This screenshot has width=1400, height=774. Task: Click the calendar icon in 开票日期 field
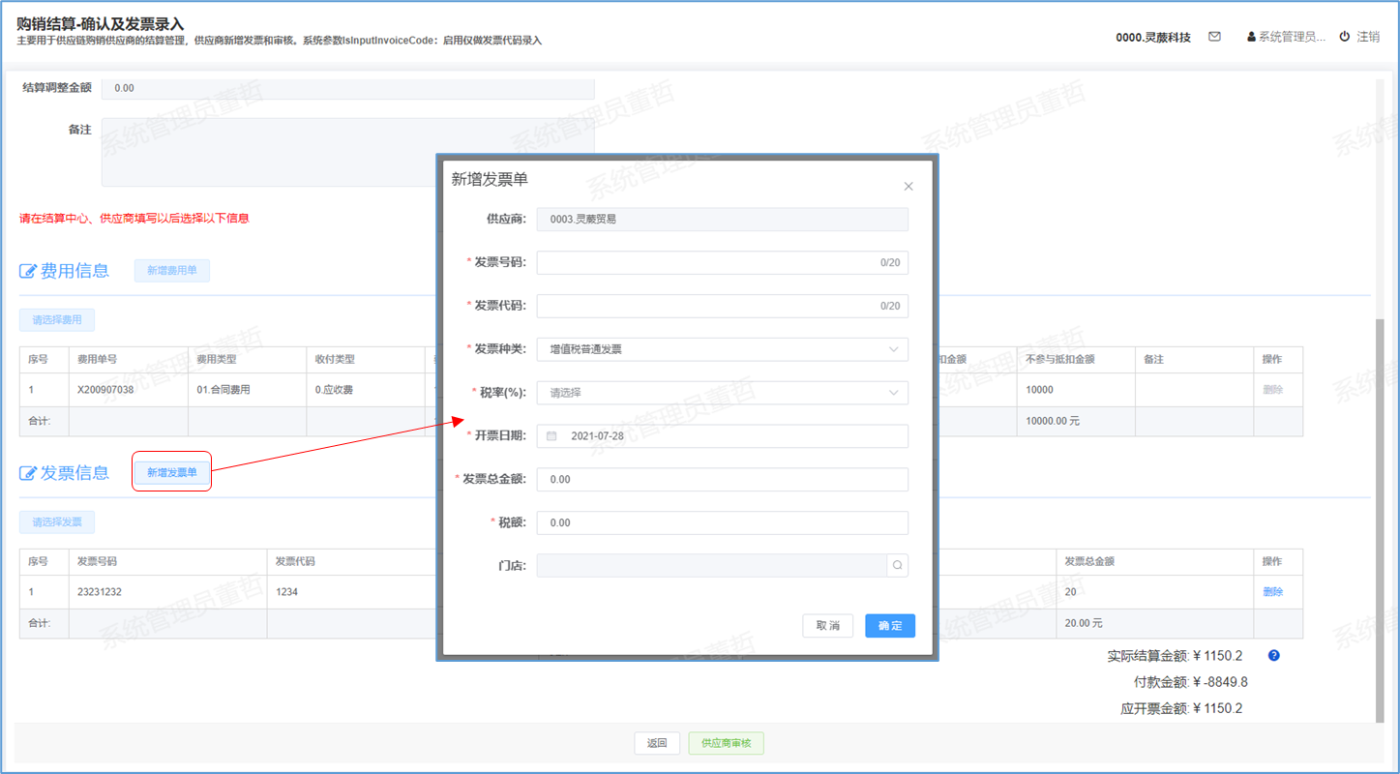click(551, 436)
